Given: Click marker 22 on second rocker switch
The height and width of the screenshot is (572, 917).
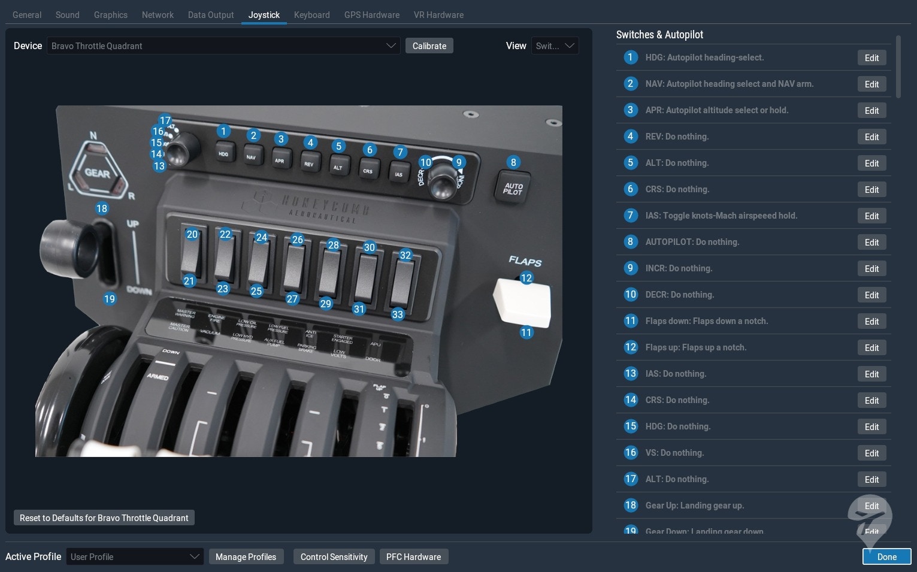Looking at the screenshot, I should (x=225, y=234).
